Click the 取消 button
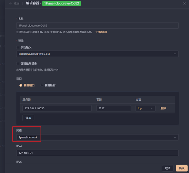This screenshot has height=173, width=189. 168,168
